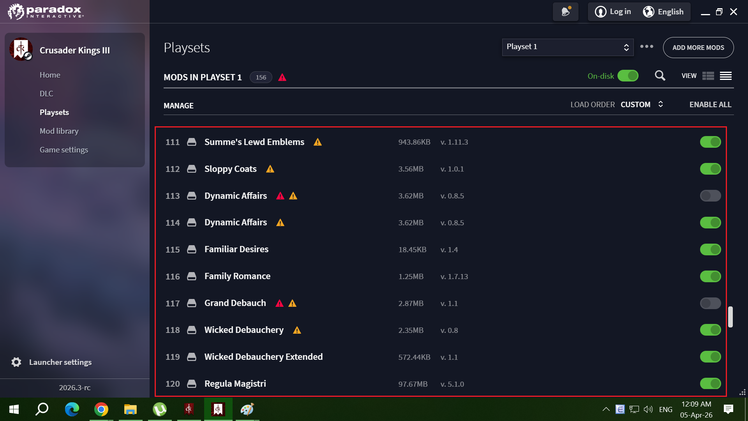
Task: Open Launcher settings
Action: click(x=51, y=362)
